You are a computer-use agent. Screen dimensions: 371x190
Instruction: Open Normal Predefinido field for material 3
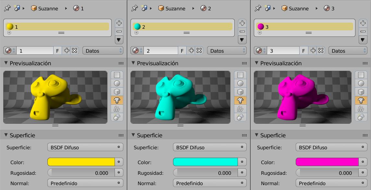pos(331,183)
